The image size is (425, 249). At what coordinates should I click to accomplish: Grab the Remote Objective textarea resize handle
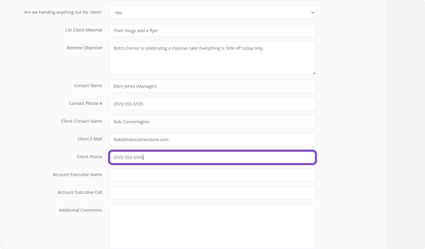(x=314, y=73)
